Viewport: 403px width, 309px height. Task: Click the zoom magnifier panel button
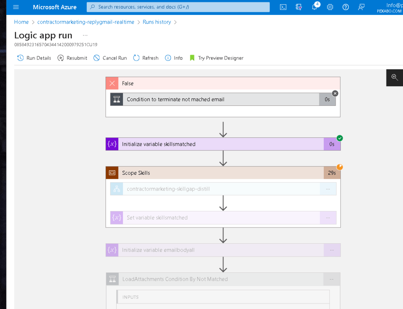[394, 77]
